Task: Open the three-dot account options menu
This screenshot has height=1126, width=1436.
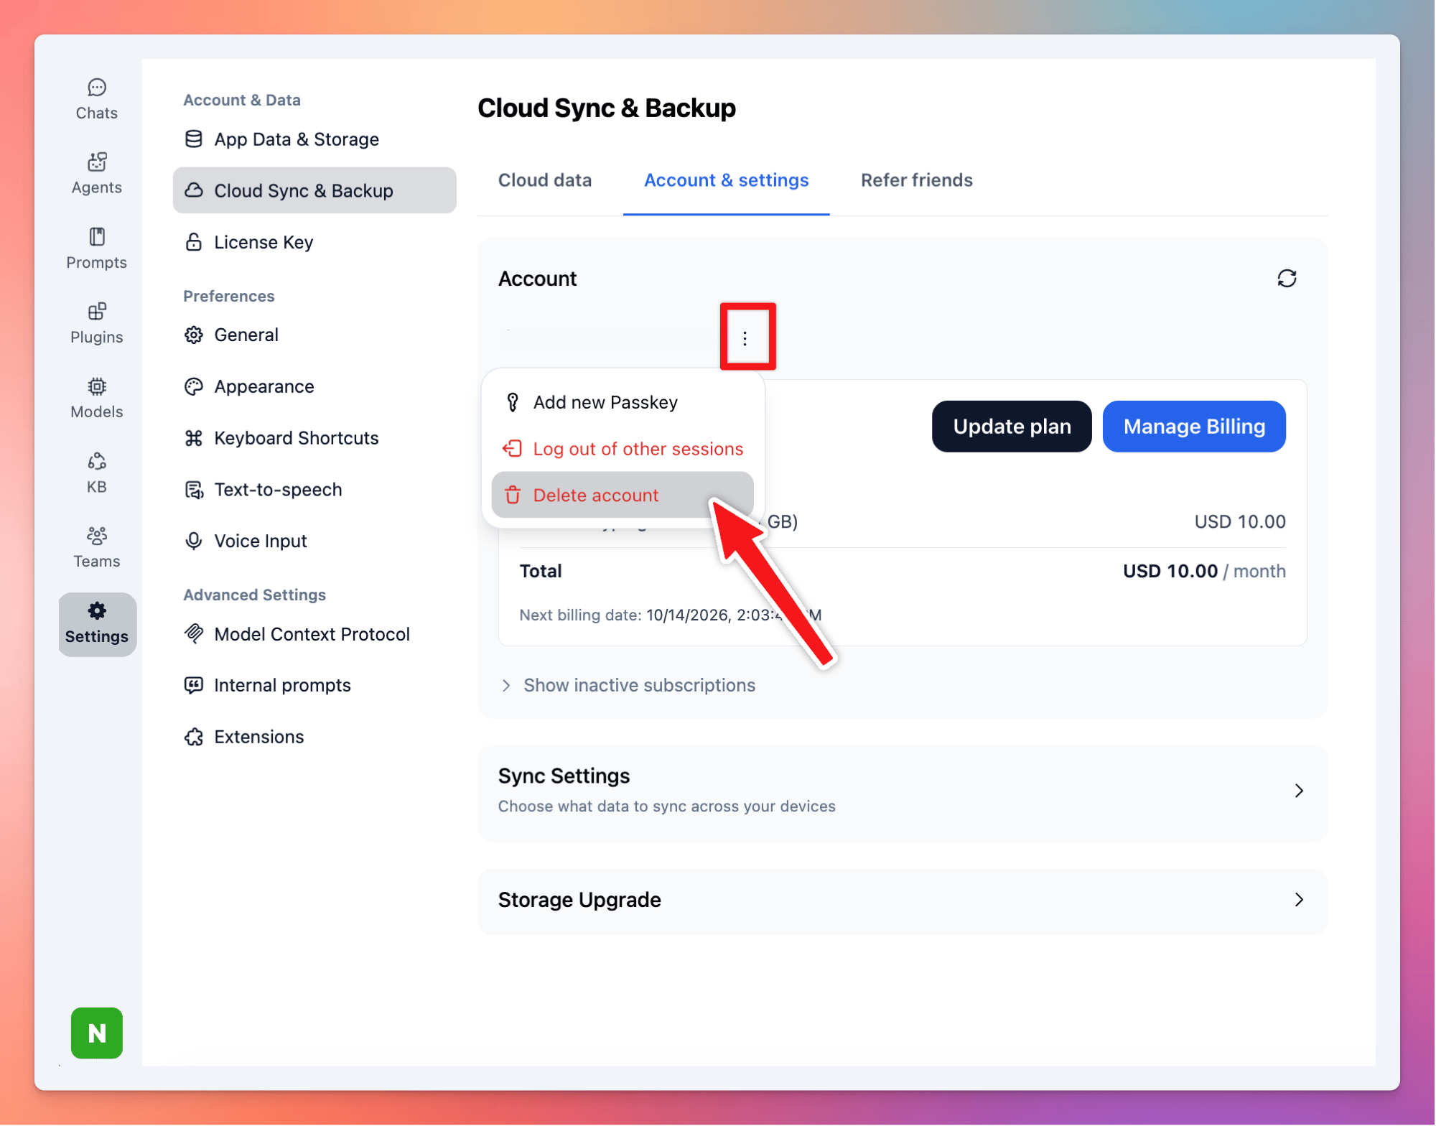Action: 745,338
